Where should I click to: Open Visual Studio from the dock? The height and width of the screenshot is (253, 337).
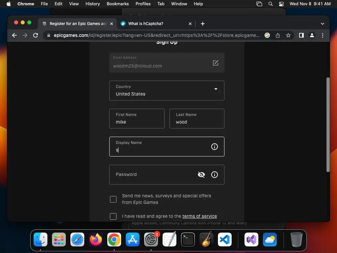coord(251,239)
